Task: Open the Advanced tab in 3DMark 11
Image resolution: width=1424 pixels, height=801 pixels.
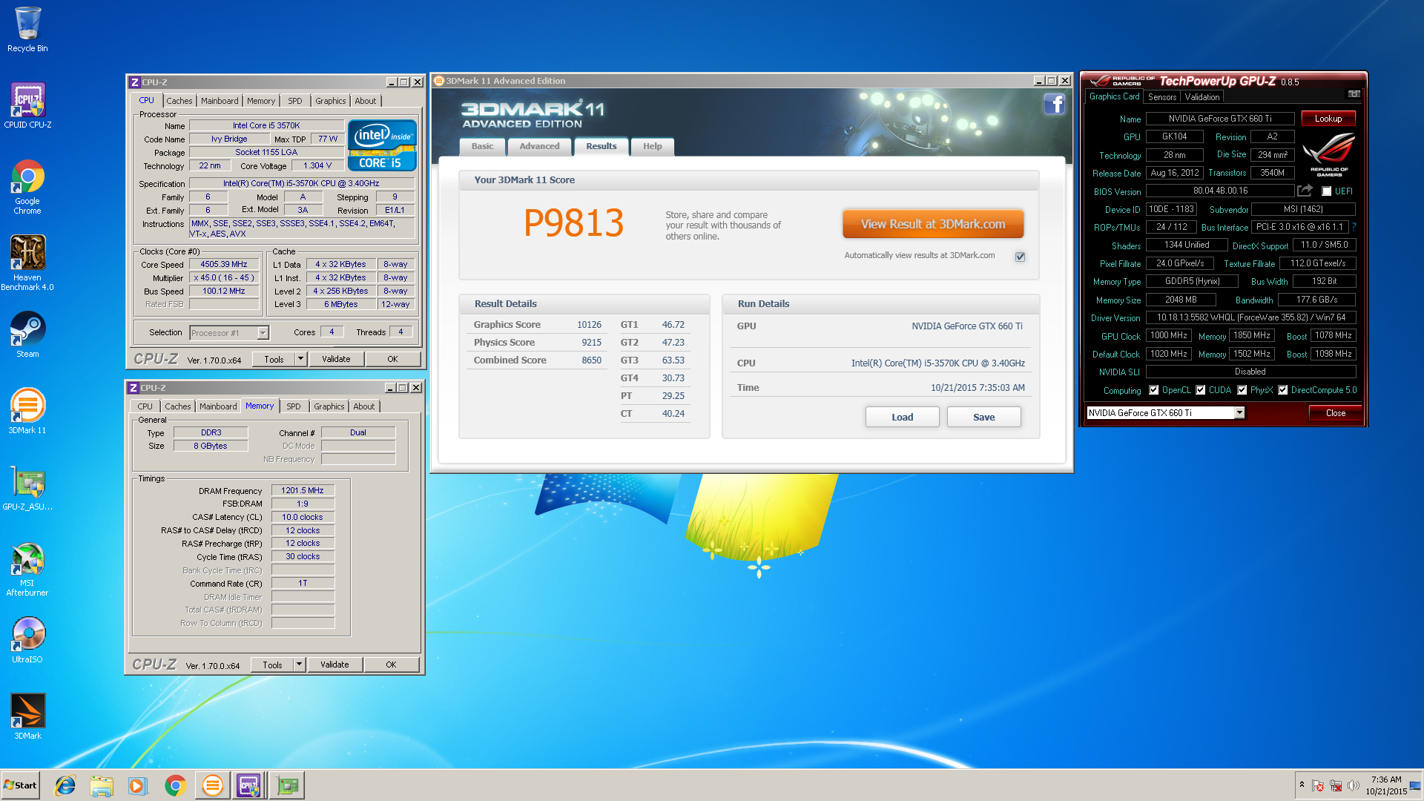Action: click(x=539, y=146)
